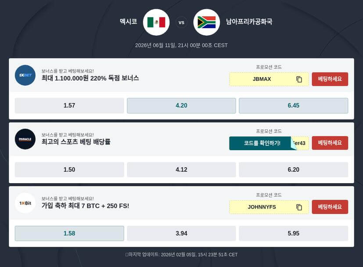Click the Pinnacle logo
This screenshot has width=363, height=267.
(x=25, y=139)
